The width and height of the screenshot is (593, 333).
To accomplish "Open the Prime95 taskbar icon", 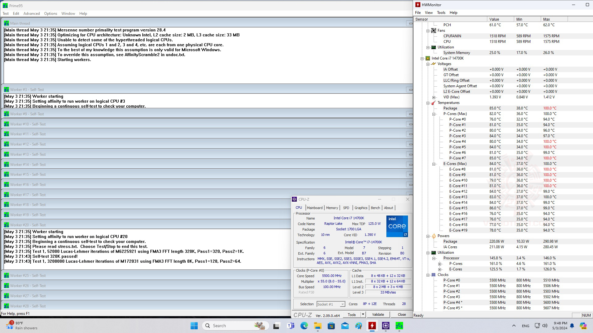I will click(x=399, y=326).
